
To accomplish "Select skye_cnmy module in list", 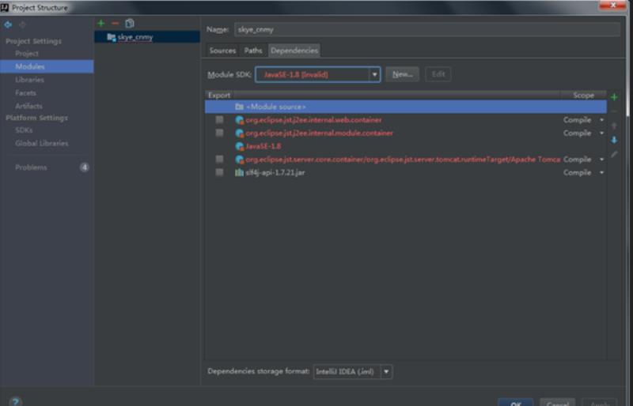I will click(x=147, y=37).
